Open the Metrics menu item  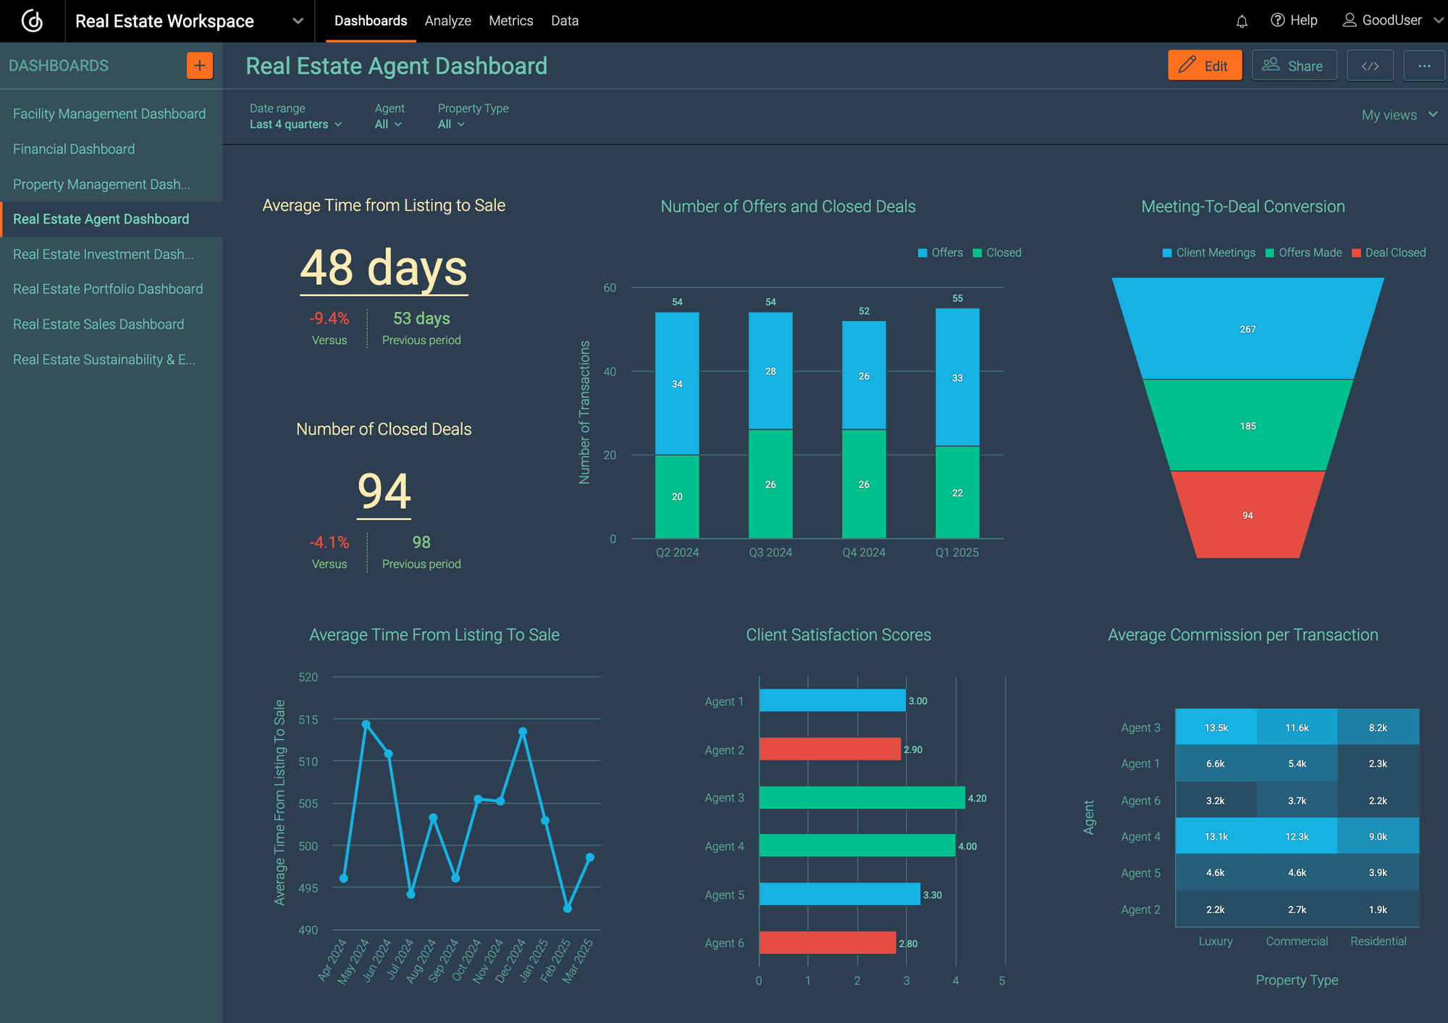tap(510, 20)
